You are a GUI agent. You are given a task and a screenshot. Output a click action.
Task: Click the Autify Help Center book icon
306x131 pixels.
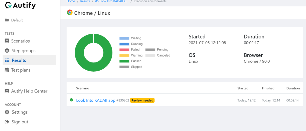(x=7, y=91)
